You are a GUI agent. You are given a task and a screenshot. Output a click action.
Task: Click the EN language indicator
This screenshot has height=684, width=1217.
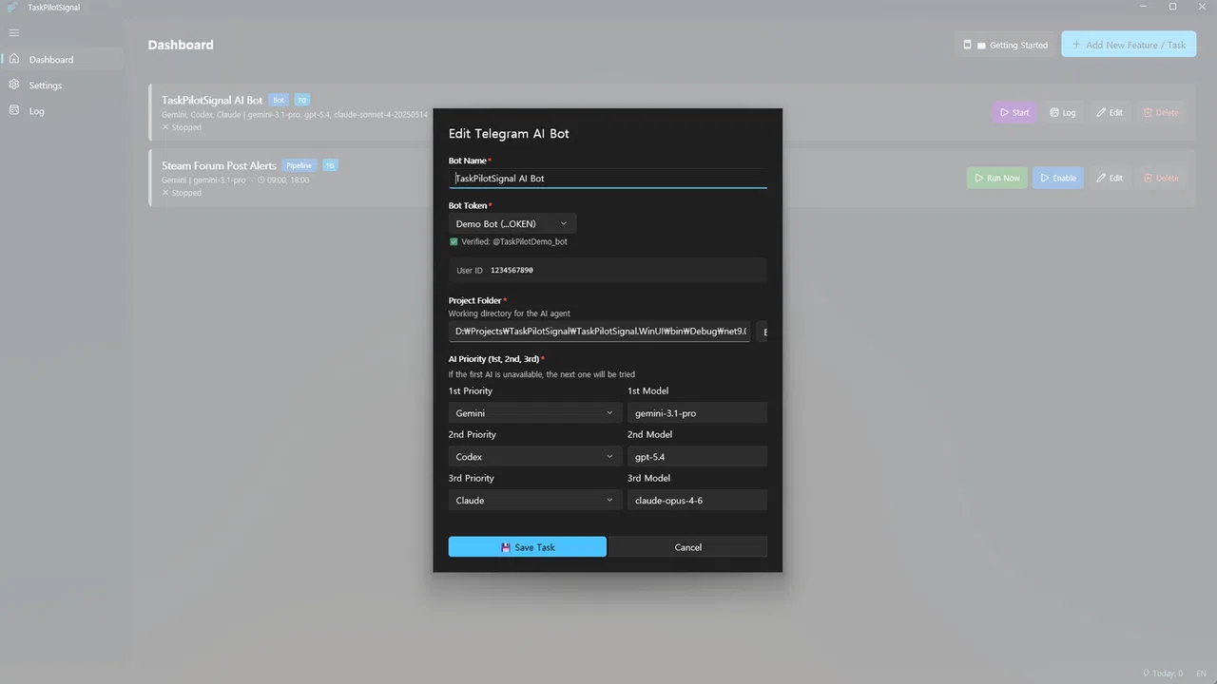pos(1201,674)
